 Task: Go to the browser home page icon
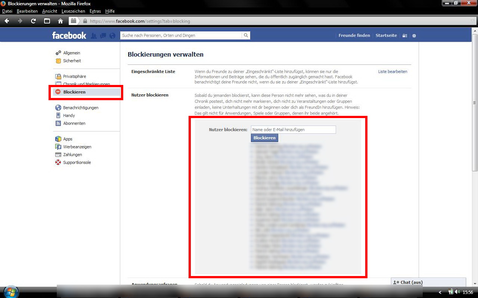click(x=60, y=21)
